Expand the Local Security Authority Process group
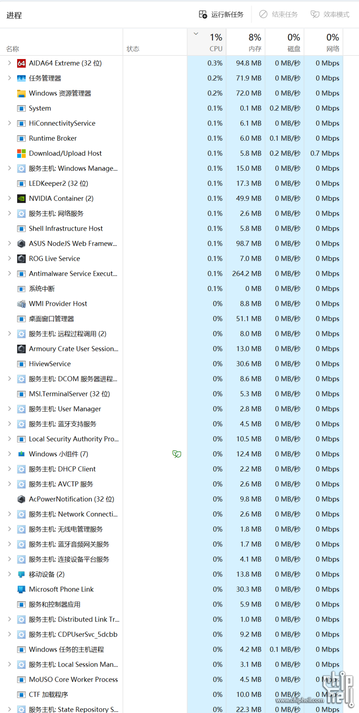 [x=10, y=439]
